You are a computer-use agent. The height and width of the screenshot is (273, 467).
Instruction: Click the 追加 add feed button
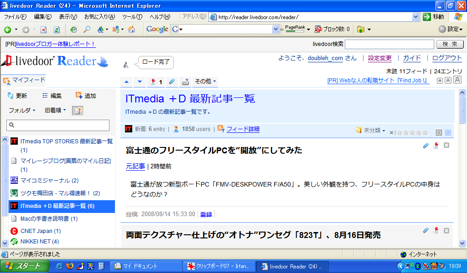click(x=86, y=96)
